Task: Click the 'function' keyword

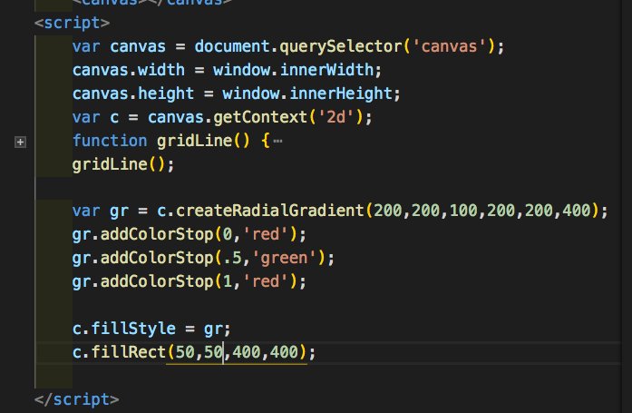Action: (x=110, y=141)
